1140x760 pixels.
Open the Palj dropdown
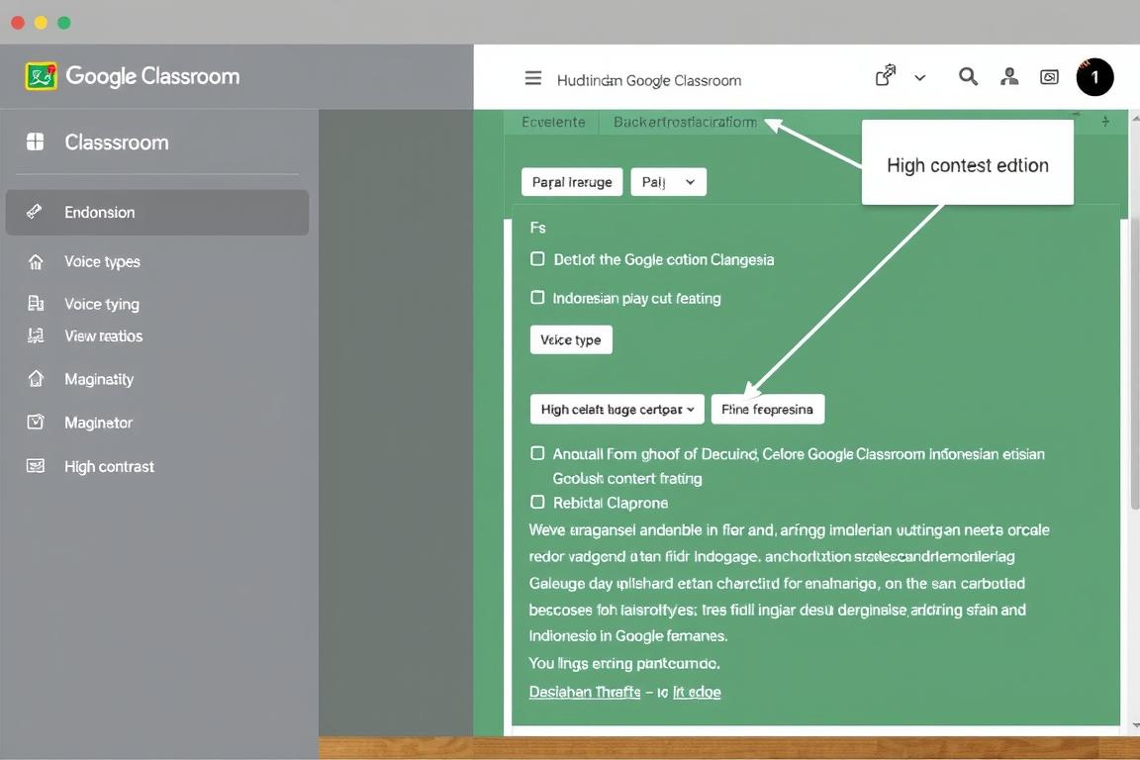click(668, 182)
